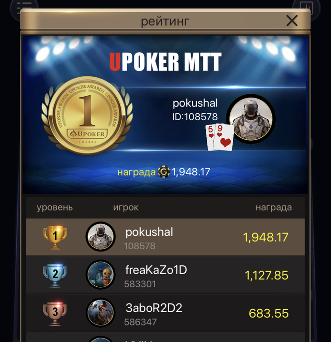331x342 pixels.
Task: Click the silver trophy for rank 2
Action: 55,275
